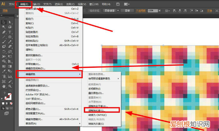Click the 蒙版 button
Image resolution: width=219 pixels, height=131 pixels.
pos(127,11)
